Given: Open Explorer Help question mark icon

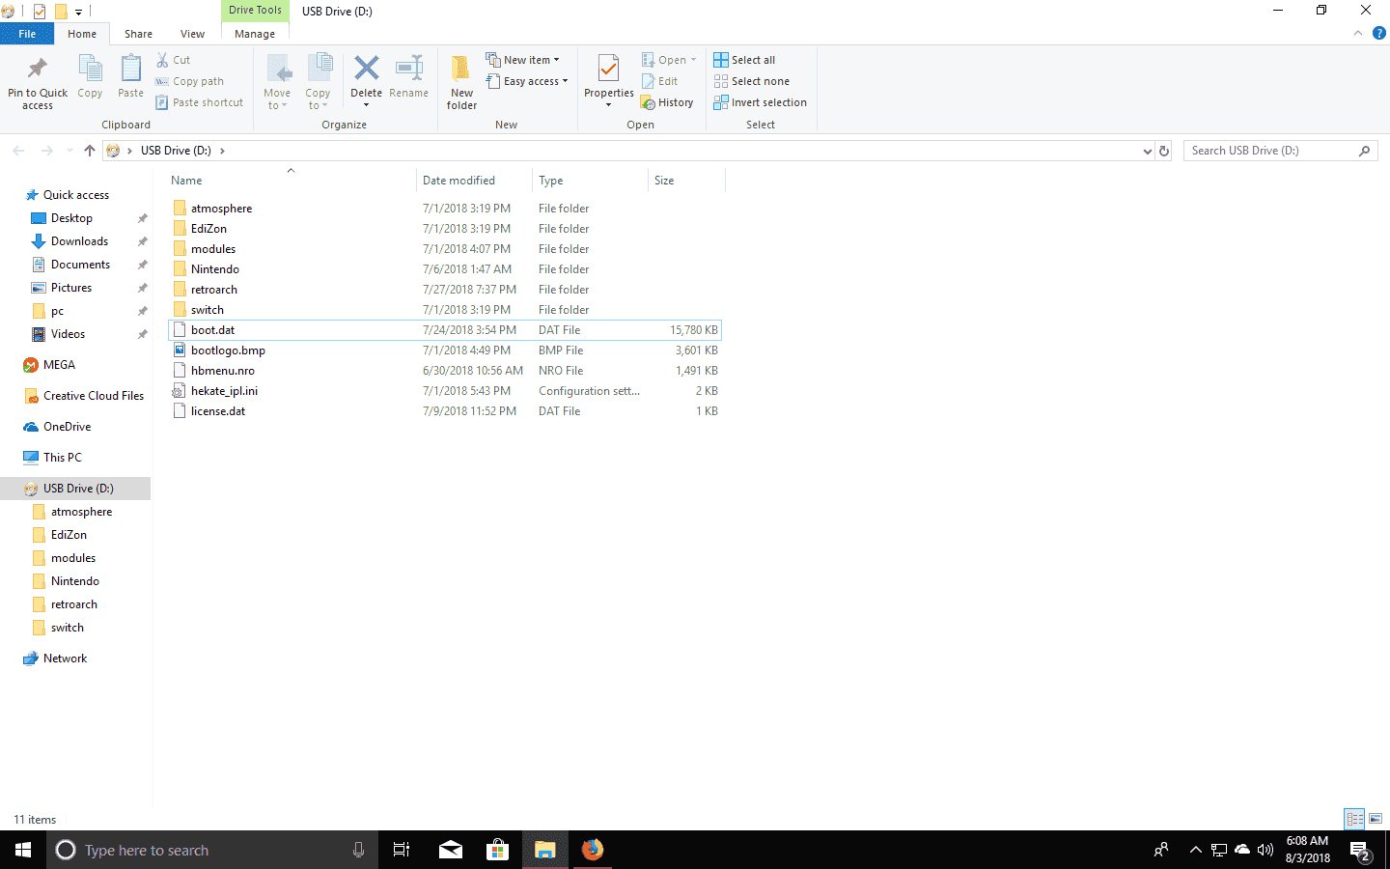Looking at the screenshot, I should (1379, 33).
